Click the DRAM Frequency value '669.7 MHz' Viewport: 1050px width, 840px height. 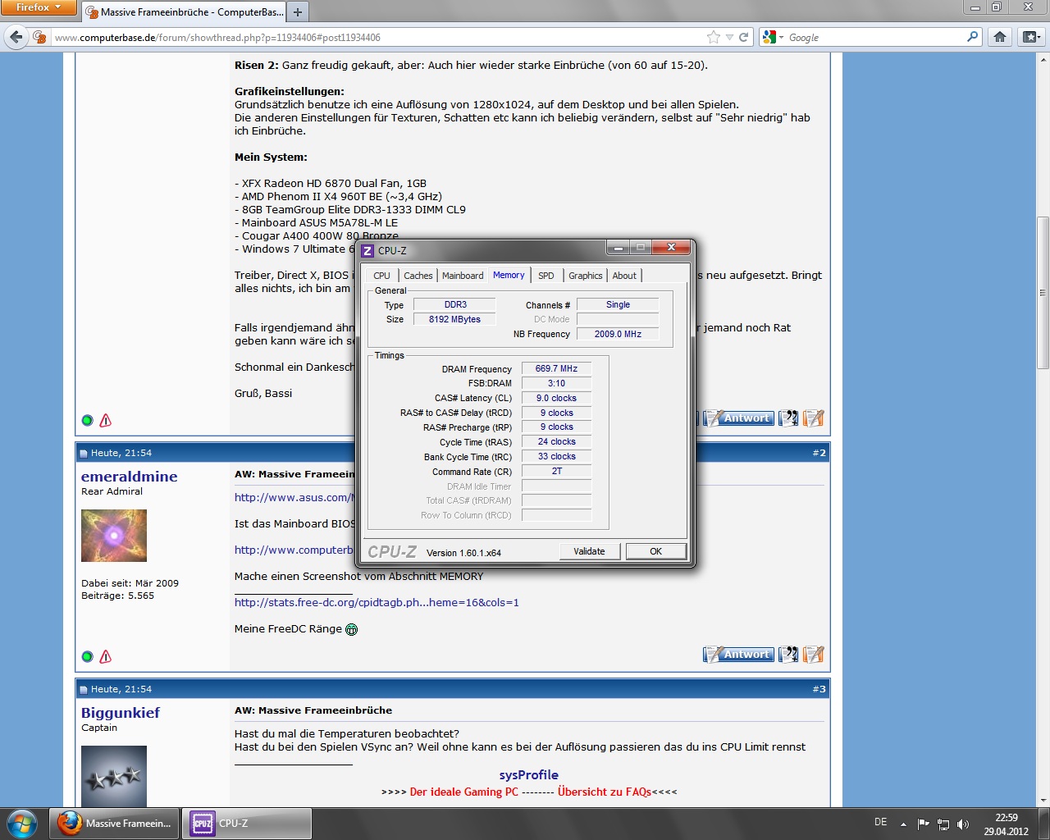556,369
